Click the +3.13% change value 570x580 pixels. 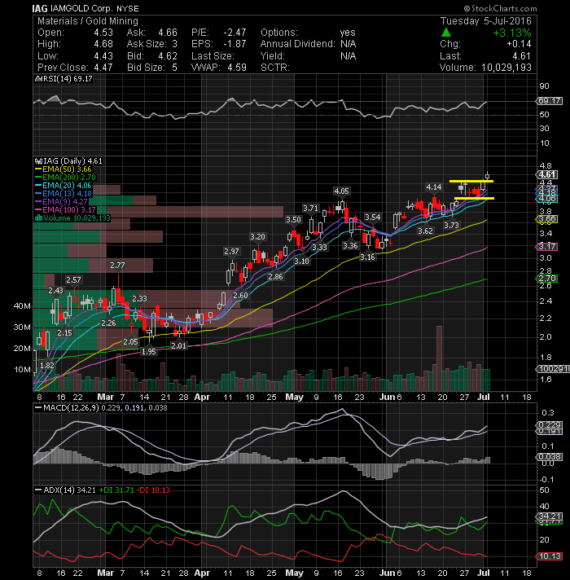pyautogui.click(x=512, y=33)
